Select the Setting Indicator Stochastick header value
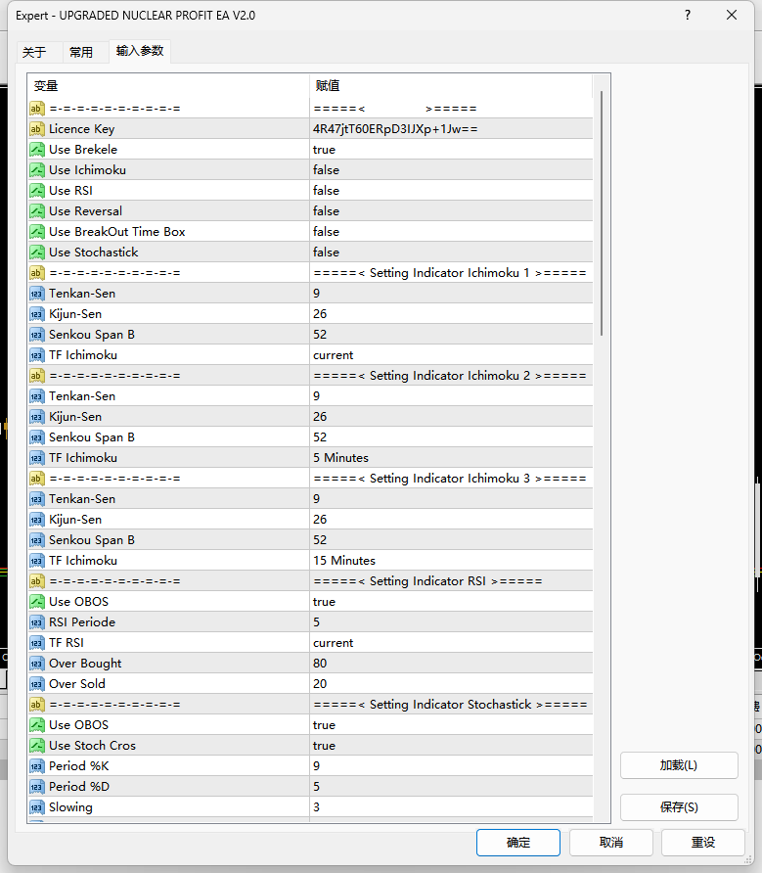762x873 pixels. pyautogui.click(x=450, y=705)
